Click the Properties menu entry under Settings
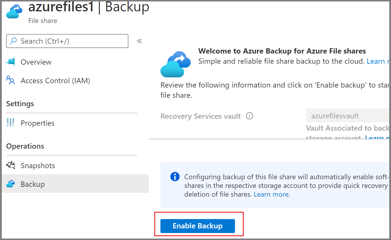The image size is (391, 240). pos(38,123)
